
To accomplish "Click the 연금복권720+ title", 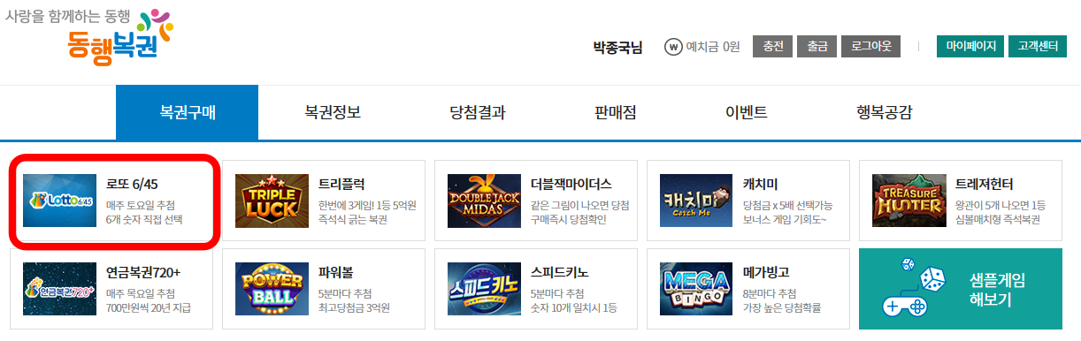I will (x=143, y=272).
